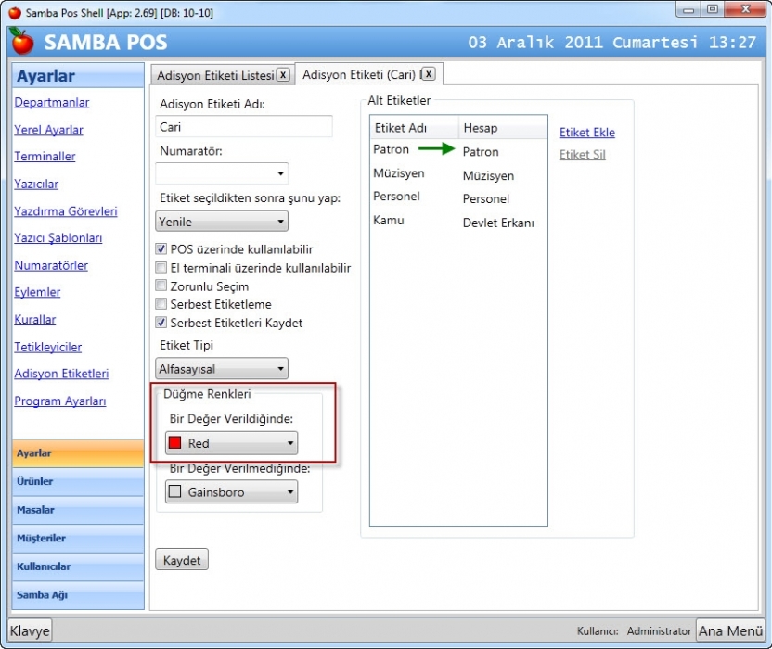The width and height of the screenshot is (772, 649).
Task: Open Yerel Ayarlar link
Action: coord(49,130)
